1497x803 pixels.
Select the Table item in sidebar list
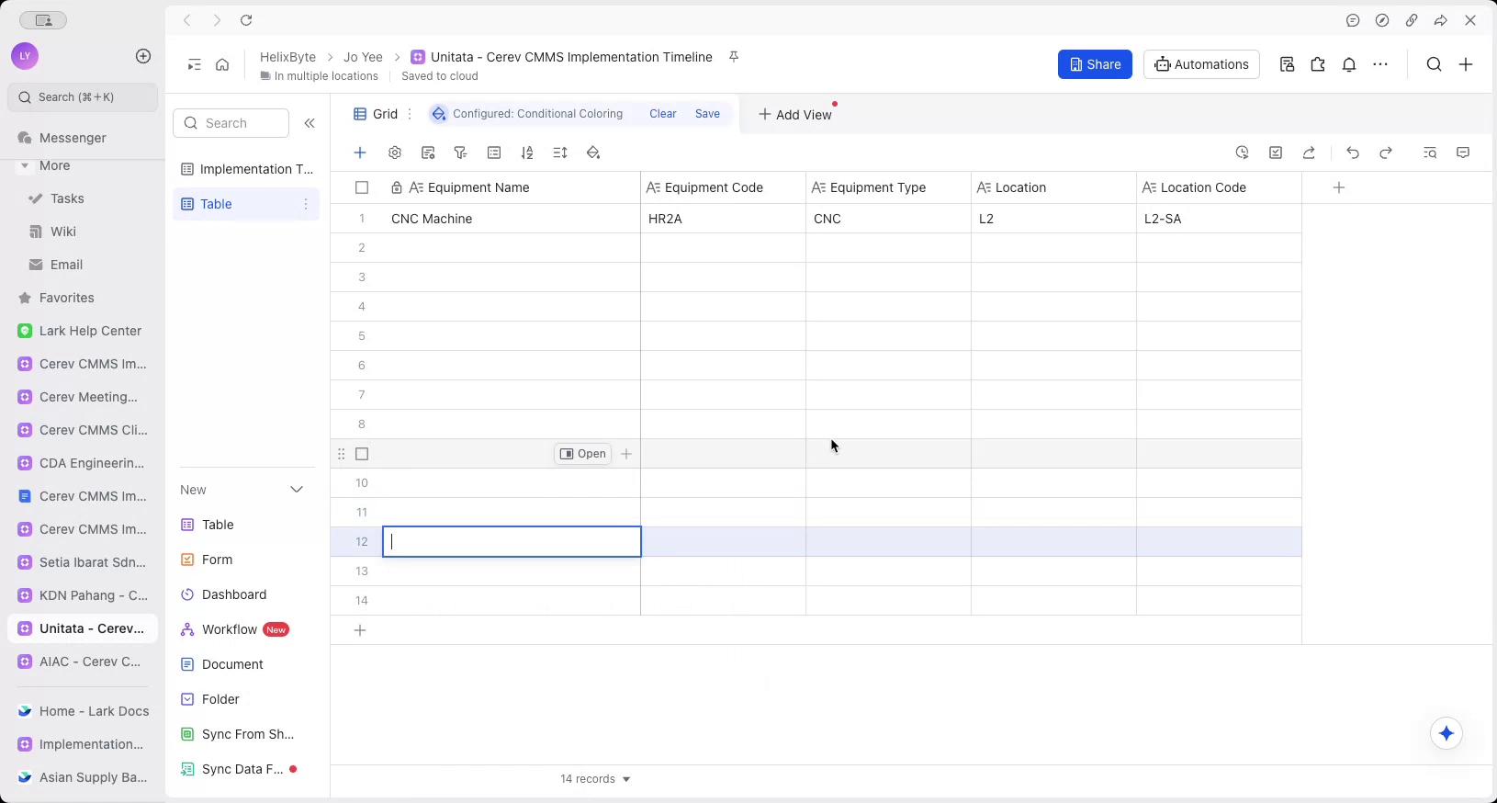tap(246, 204)
